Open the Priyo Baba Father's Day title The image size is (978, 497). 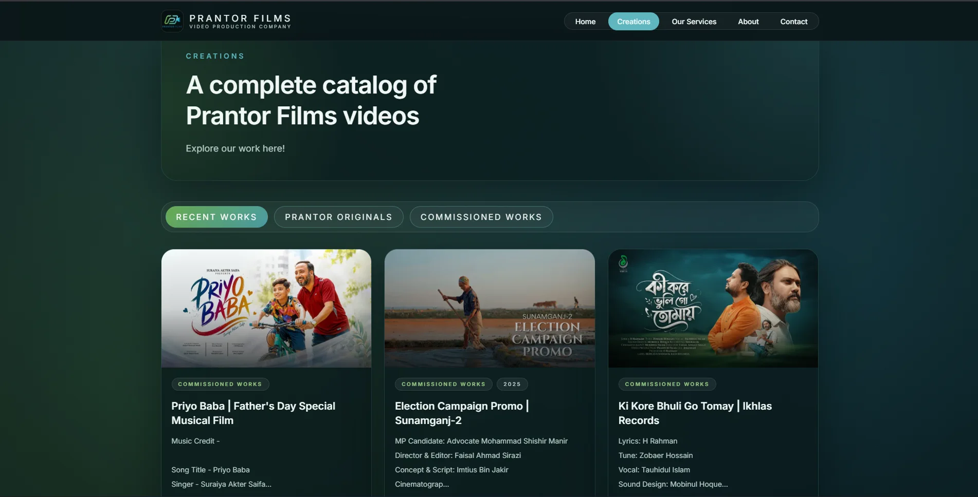point(253,413)
